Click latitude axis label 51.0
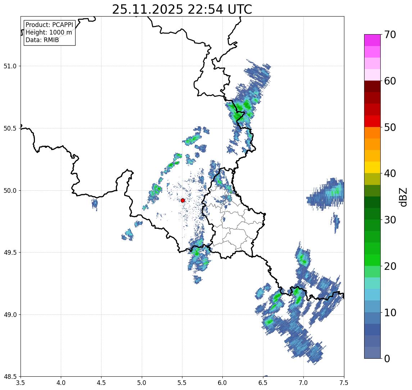Image resolution: width=412 pixels, height=390 pixels. click(x=10, y=66)
